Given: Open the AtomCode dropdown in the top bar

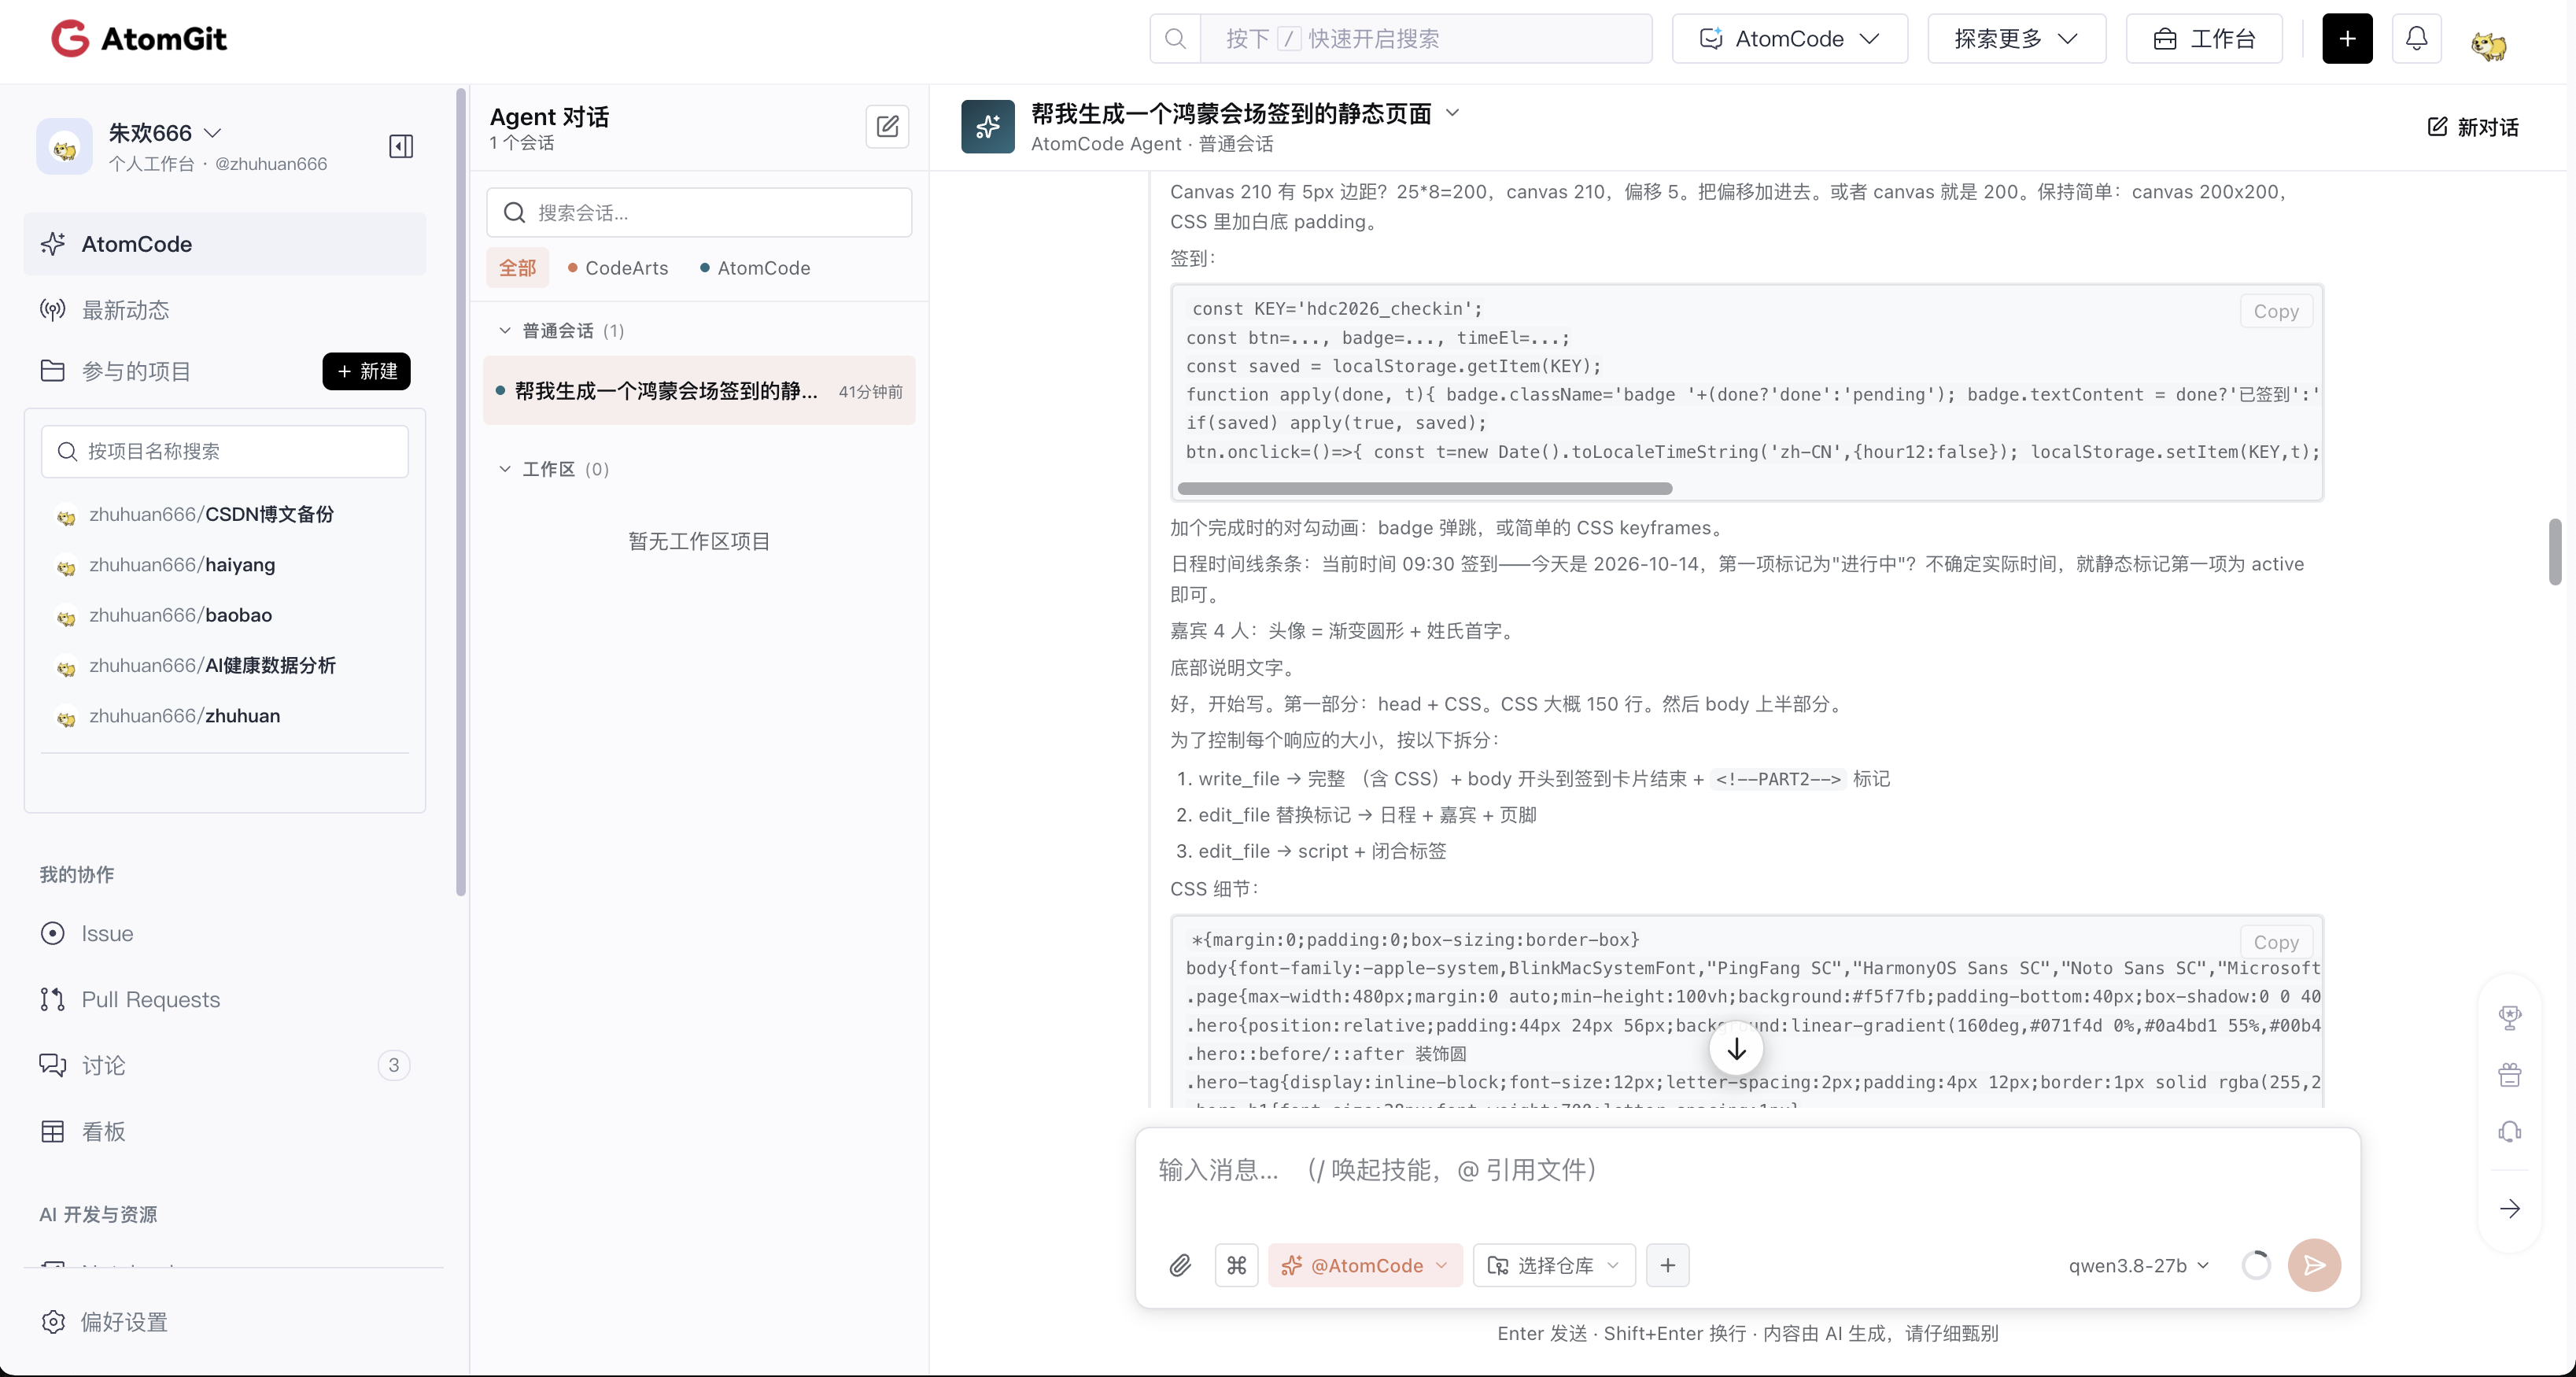Looking at the screenshot, I should point(1789,39).
